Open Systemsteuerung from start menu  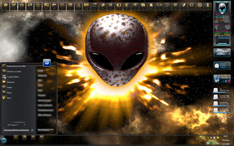(x=44, y=100)
